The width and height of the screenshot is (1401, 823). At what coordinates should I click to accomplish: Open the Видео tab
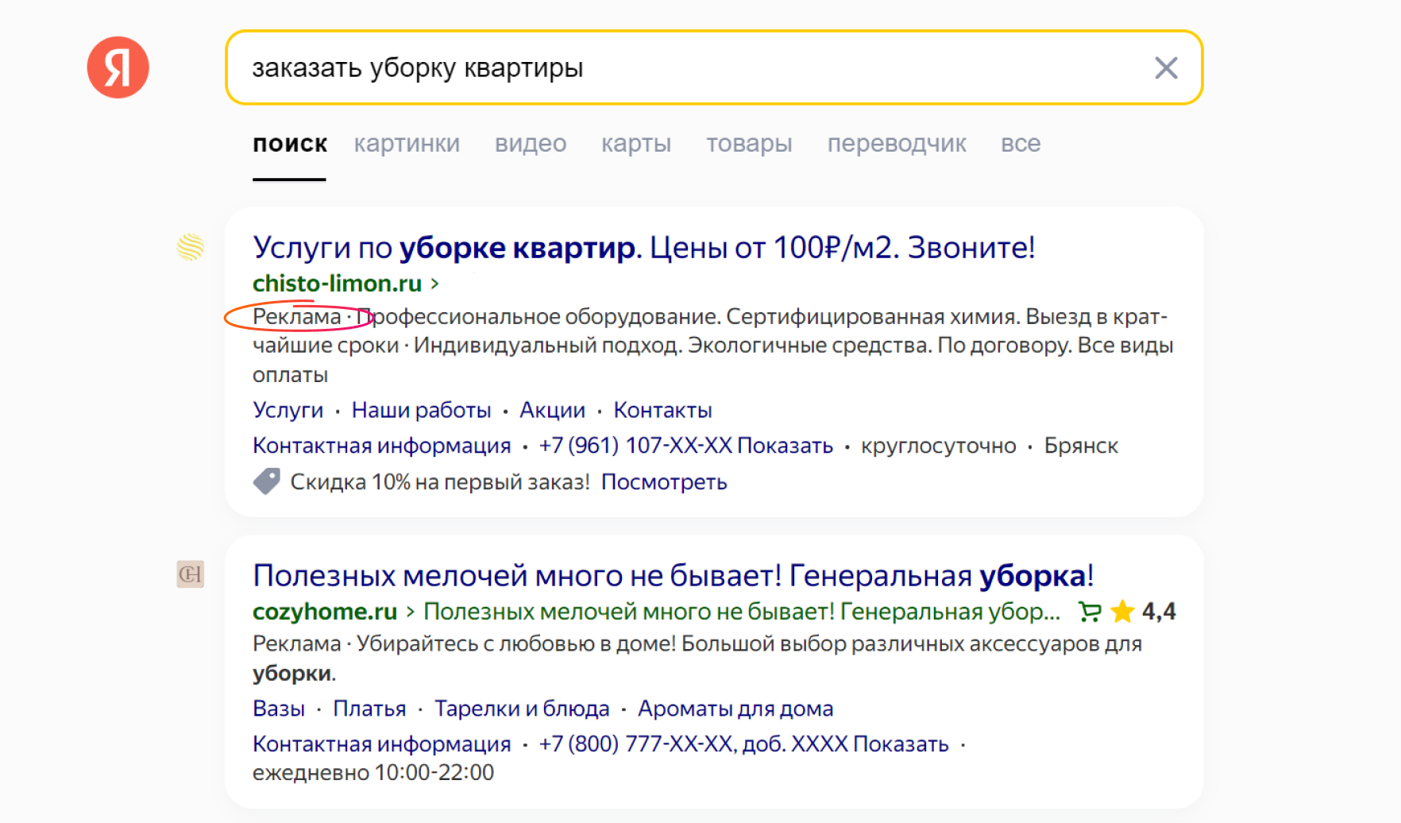point(530,144)
